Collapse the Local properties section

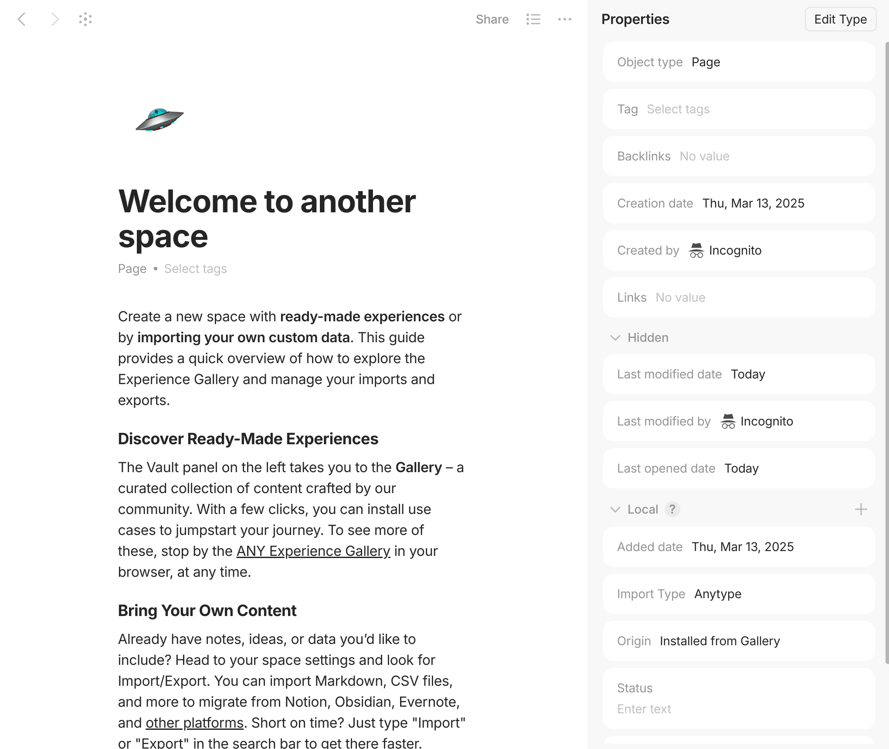pos(615,509)
